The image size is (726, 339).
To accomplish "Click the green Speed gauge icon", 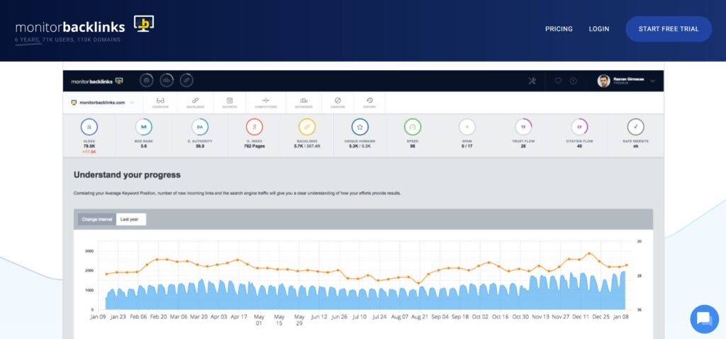I will pos(413,127).
